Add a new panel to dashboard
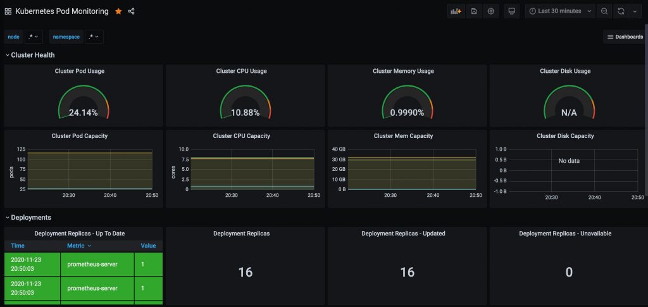 [456, 11]
